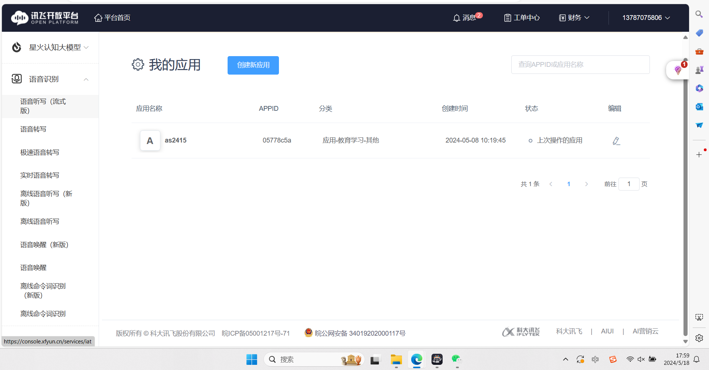Screen dimensions: 709x370
Task: Open the AIUI footer link
Action: [x=607, y=331]
